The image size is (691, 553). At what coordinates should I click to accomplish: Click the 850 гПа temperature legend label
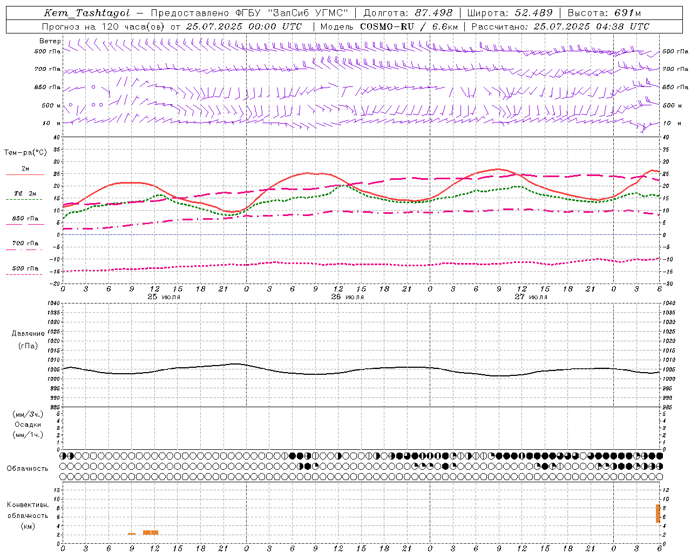pos(25,218)
